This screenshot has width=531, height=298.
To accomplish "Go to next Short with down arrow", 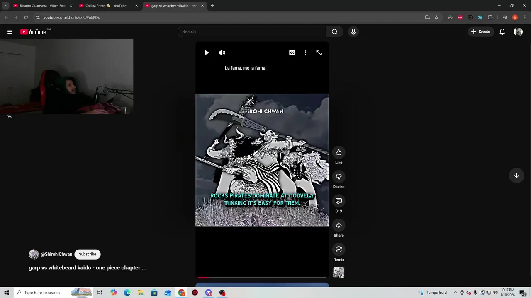I will point(516,175).
